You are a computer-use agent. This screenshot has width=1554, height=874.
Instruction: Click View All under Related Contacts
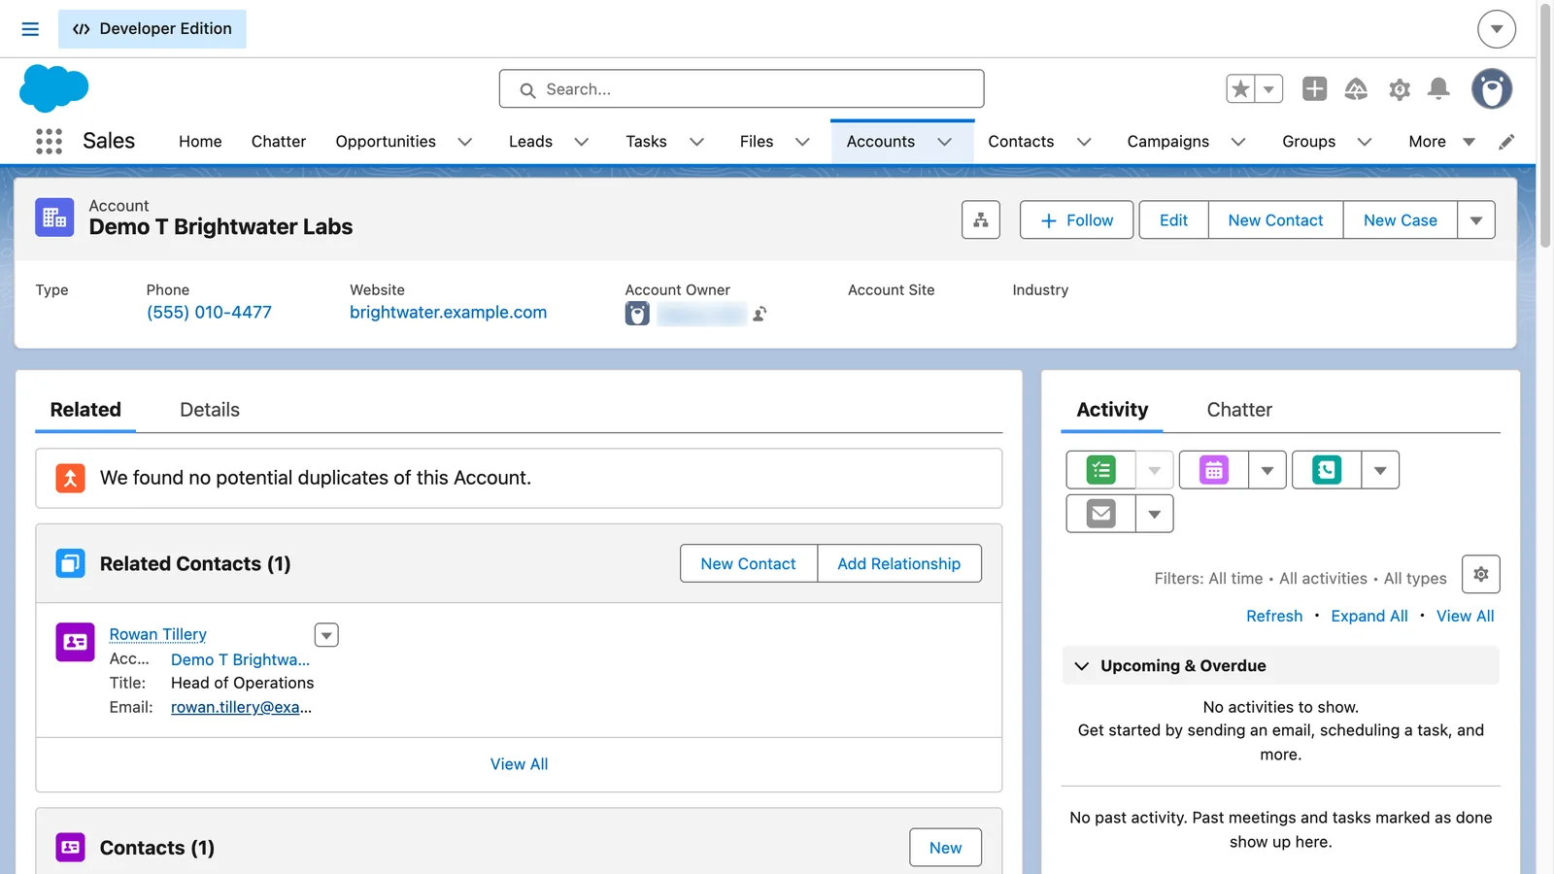click(519, 764)
